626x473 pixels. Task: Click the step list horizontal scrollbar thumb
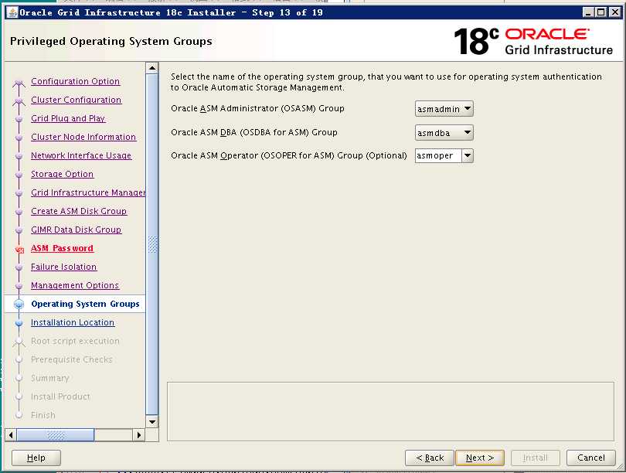(56, 434)
